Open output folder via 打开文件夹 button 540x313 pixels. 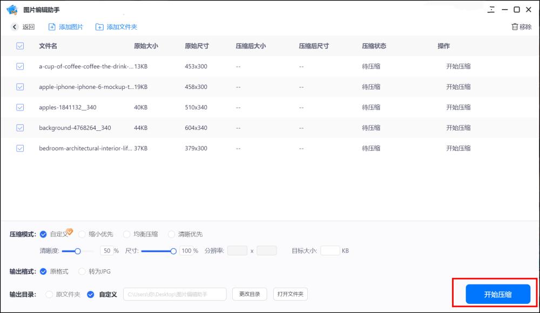[x=290, y=294]
